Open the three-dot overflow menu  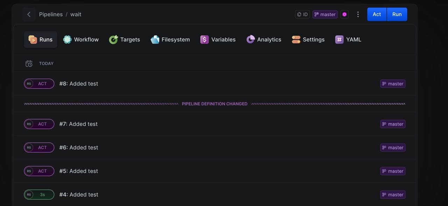[358, 14]
